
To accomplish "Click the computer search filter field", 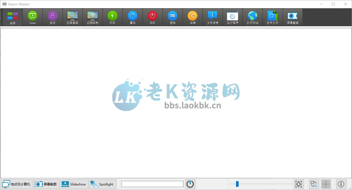I will coord(152,184).
